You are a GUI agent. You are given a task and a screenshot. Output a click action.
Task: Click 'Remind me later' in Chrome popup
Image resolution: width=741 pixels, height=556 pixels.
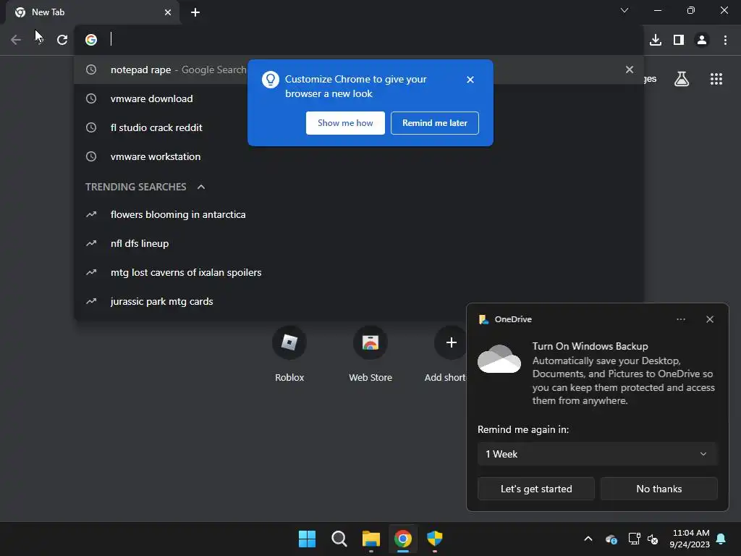point(435,123)
